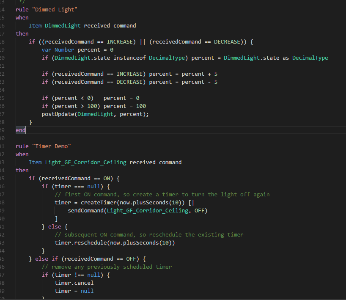
Task: Click the 'then' keyword under the DimmedLight item trigger
Action: 22,34
